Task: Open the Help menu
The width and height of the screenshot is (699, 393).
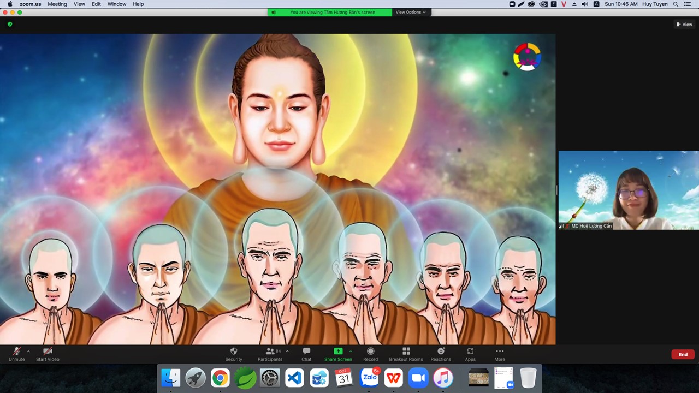Action: coord(138,4)
